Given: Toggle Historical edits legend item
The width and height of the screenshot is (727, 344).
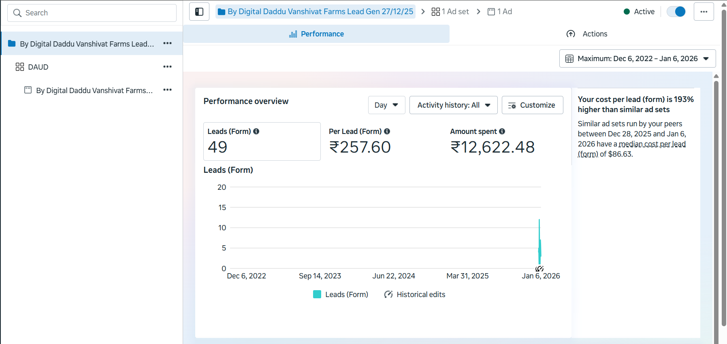Looking at the screenshot, I should [415, 295].
